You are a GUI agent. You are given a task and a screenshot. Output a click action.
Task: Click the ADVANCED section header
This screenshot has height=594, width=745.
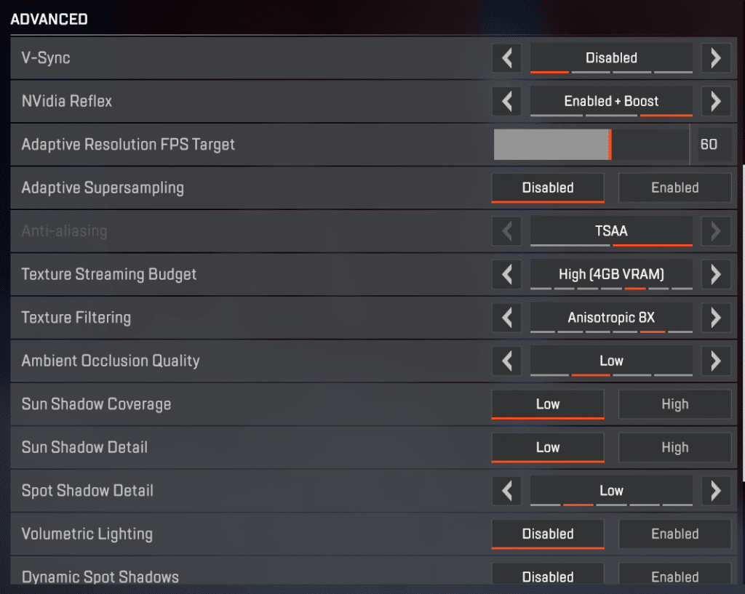(x=49, y=20)
